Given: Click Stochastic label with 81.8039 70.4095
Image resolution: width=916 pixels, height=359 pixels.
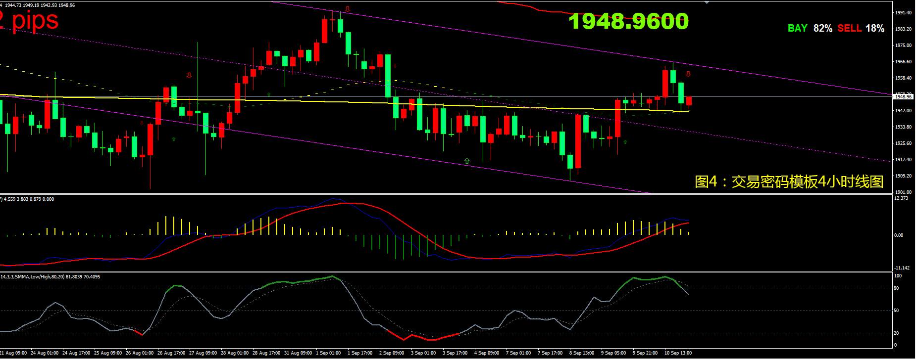Looking at the screenshot, I should (x=50, y=277).
